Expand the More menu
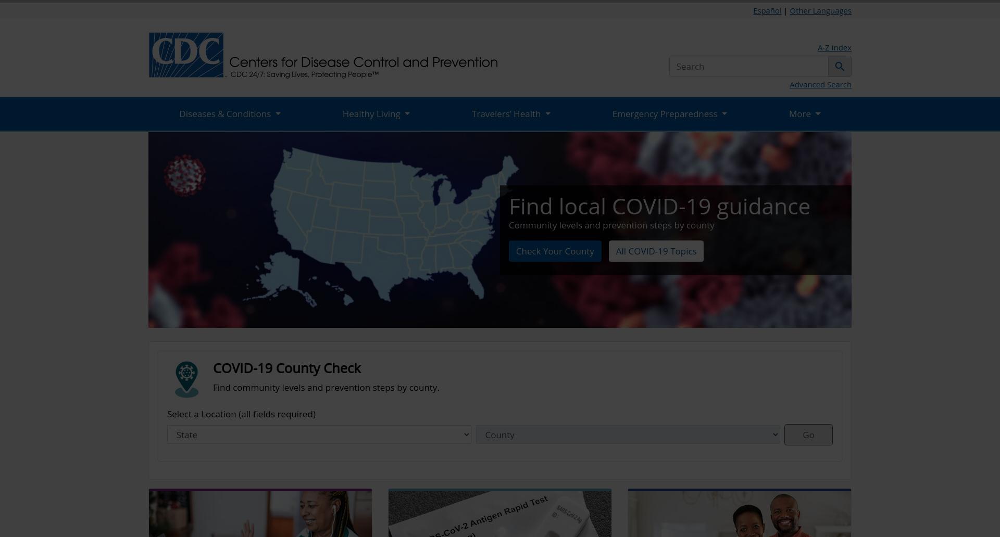 pos(805,114)
